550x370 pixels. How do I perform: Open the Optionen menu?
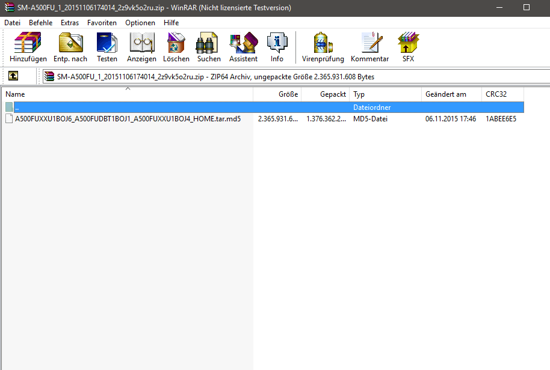(140, 23)
